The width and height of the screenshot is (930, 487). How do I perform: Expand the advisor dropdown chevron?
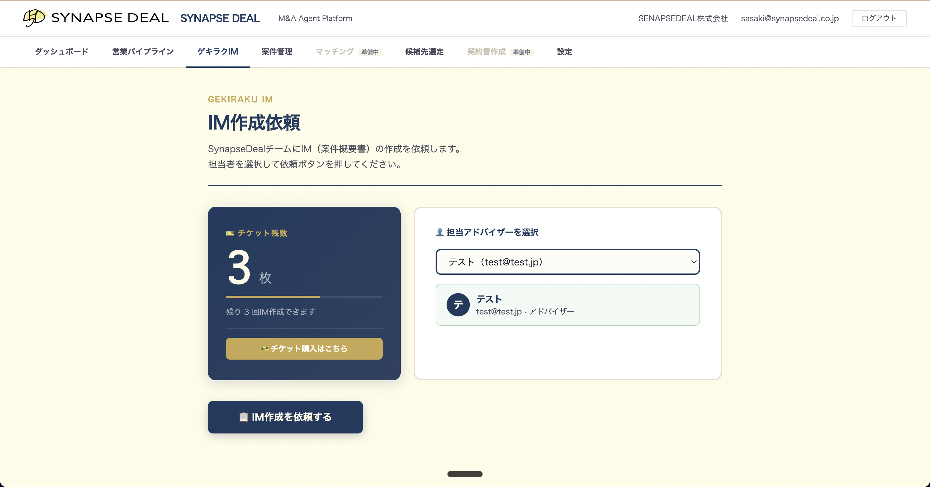(x=693, y=262)
